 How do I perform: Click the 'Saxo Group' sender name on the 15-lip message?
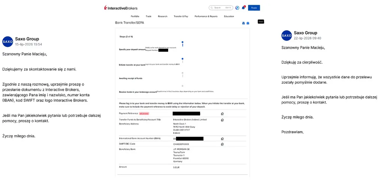pyautogui.click(x=27, y=39)
